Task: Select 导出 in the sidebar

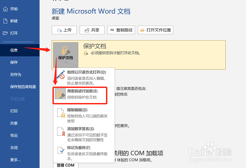Action: tap(20, 135)
